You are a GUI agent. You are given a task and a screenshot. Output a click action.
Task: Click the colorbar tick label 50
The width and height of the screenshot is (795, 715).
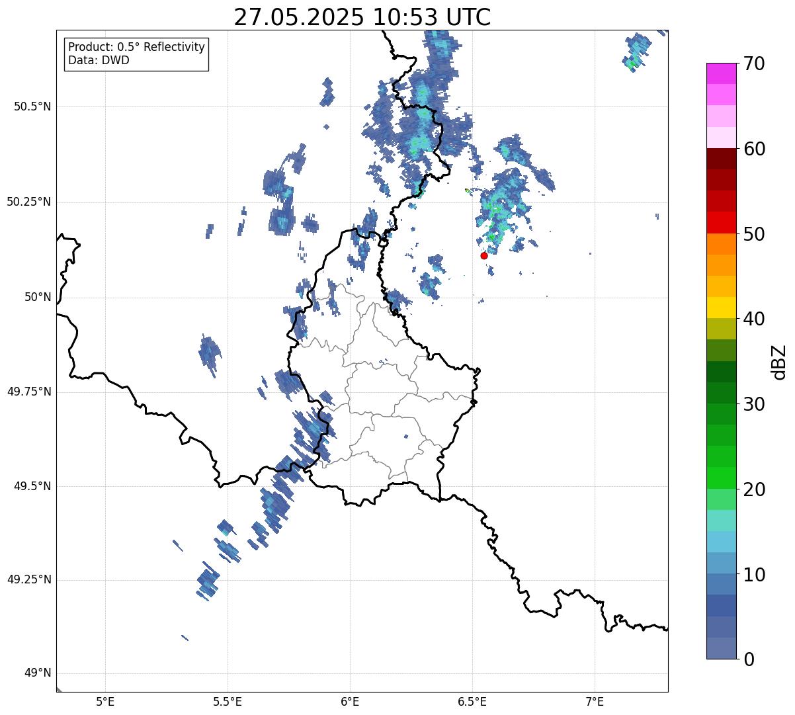point(753,234)
